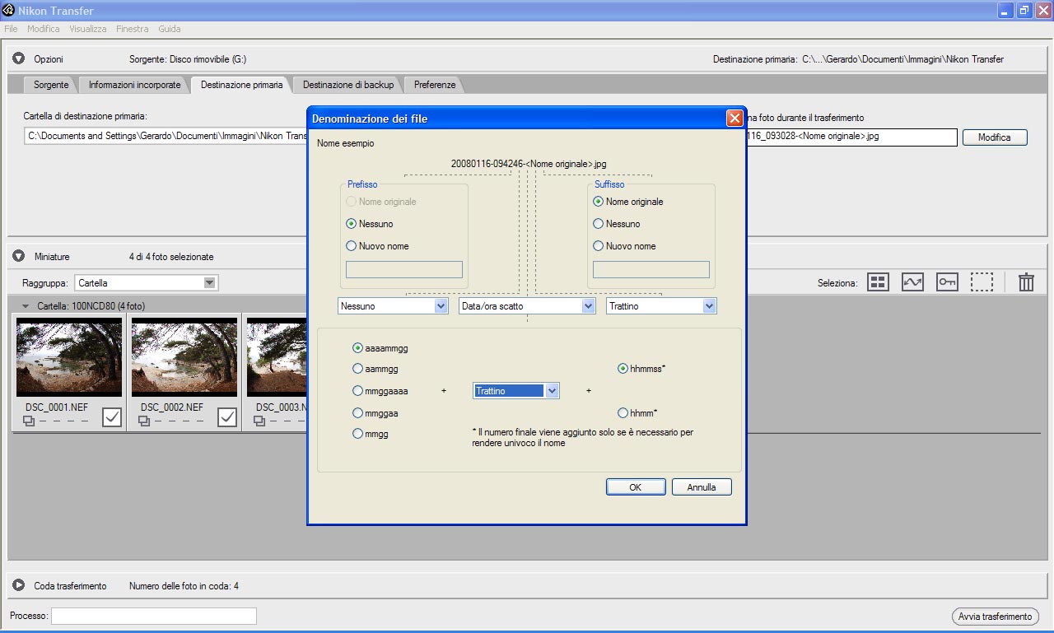
Task: Uncheck the DSC_0001.NEF selection checkbox
Action: click(x=112, y=417)
